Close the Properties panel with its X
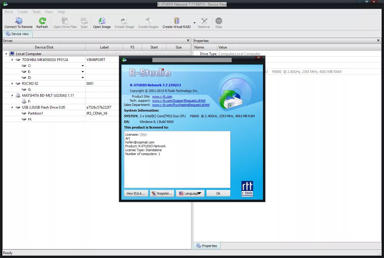The image size is (384, 258). 378,40
